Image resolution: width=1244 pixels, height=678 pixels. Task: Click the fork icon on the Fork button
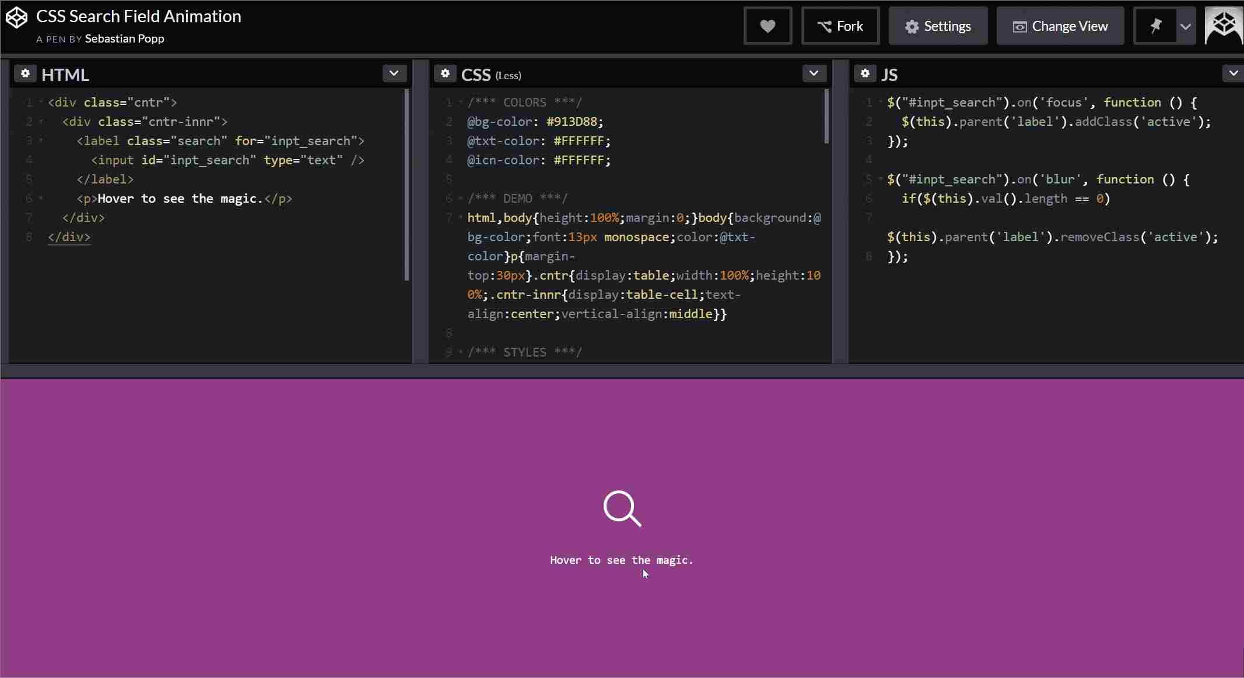click(x=825, y=26)
